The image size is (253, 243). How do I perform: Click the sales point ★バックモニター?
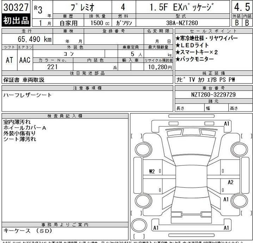[195, 59]
